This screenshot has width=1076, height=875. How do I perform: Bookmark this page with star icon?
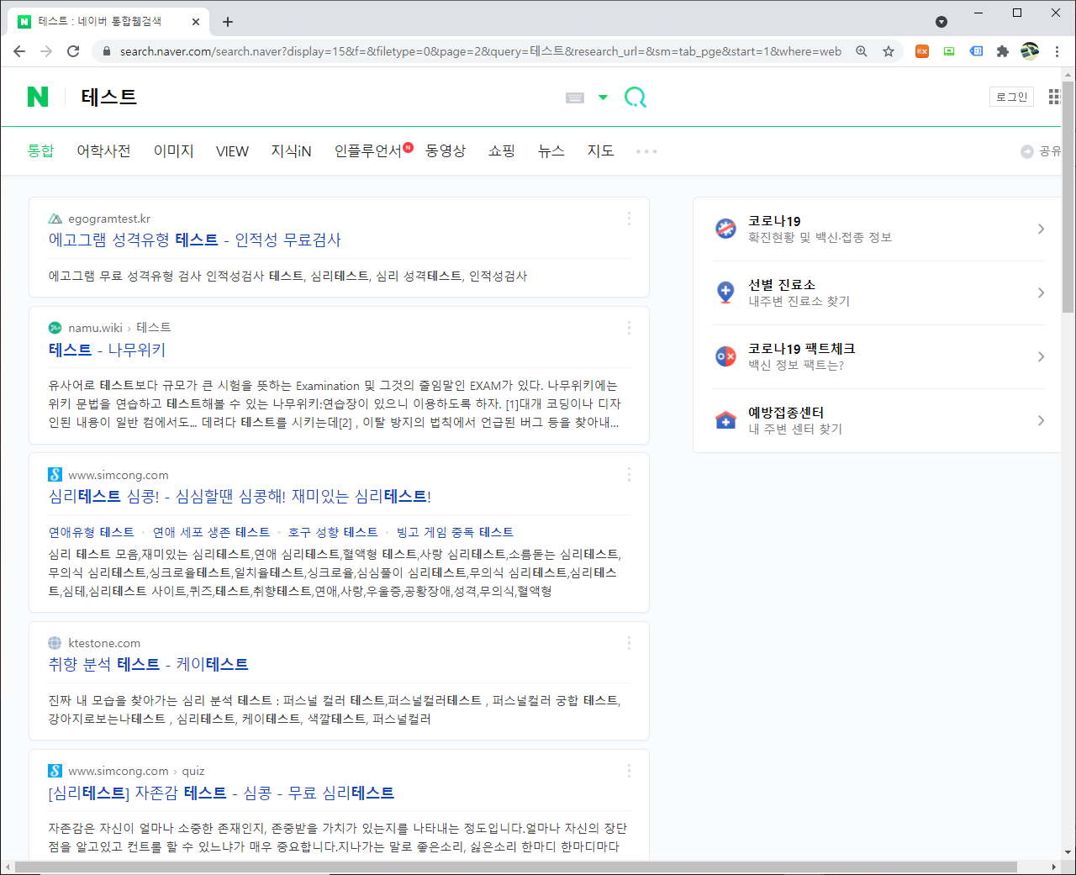point(889,51)
